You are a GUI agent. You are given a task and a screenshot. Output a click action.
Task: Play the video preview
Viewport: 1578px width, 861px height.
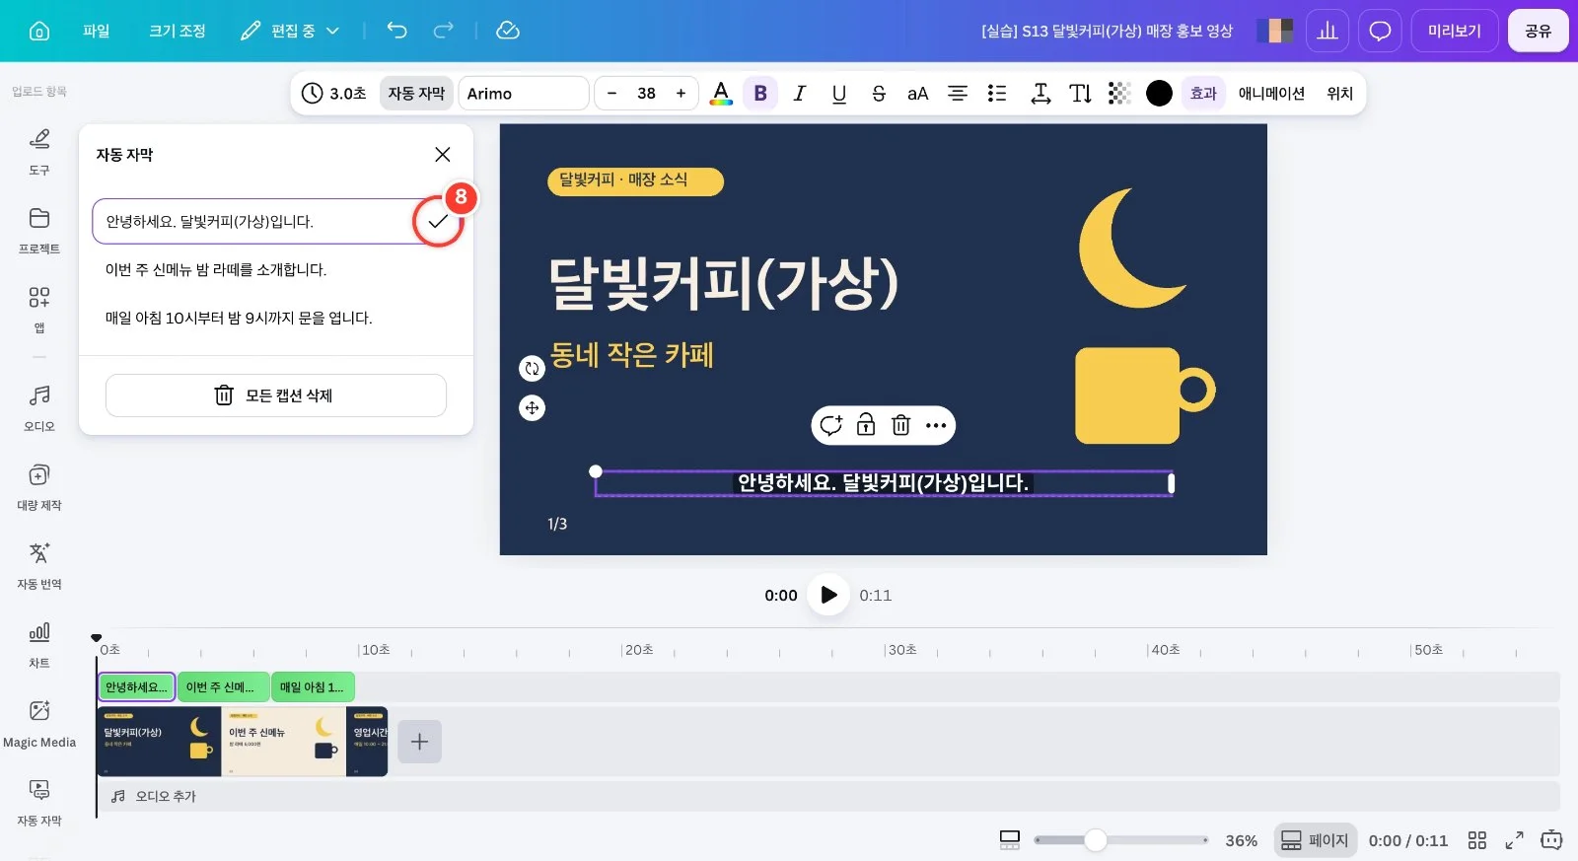828,595
